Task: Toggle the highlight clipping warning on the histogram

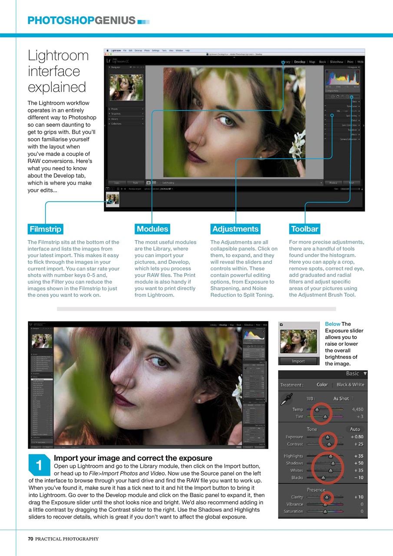Action: click(x=357, y=72)
